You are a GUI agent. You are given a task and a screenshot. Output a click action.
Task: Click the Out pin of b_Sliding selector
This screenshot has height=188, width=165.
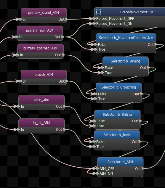point(140,121)
